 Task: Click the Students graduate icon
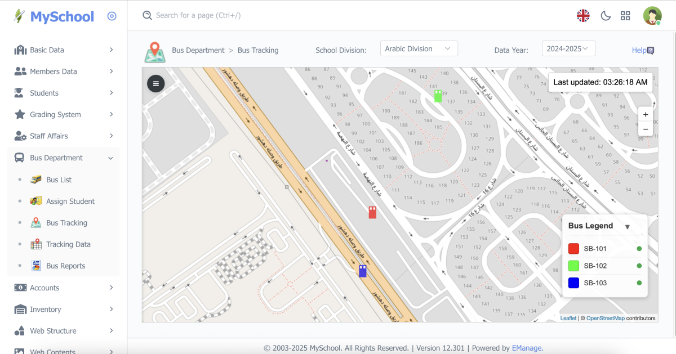click(x=19, y=93)
